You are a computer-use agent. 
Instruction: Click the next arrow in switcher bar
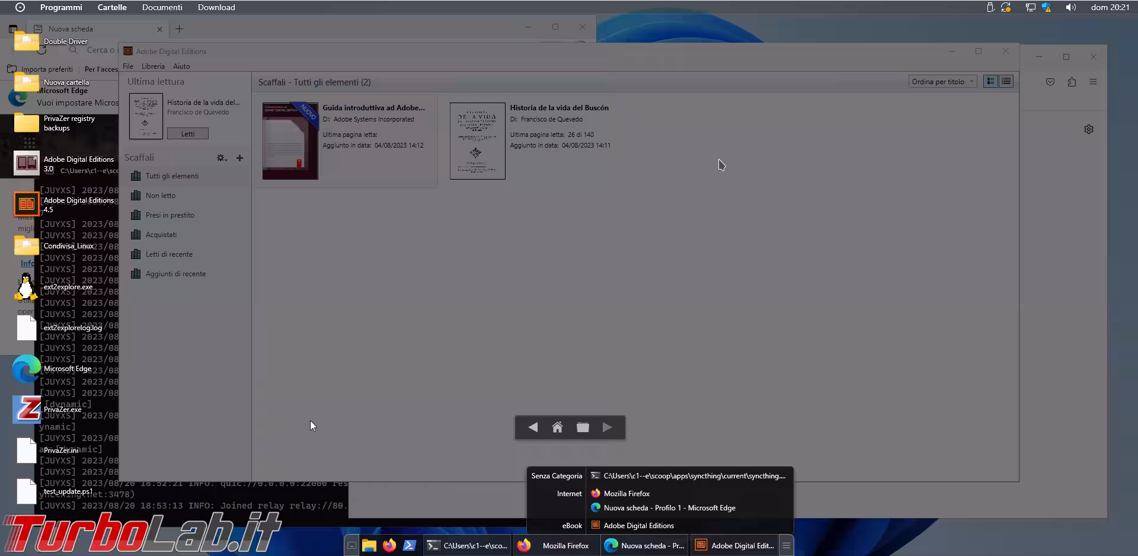coord(607,427)
